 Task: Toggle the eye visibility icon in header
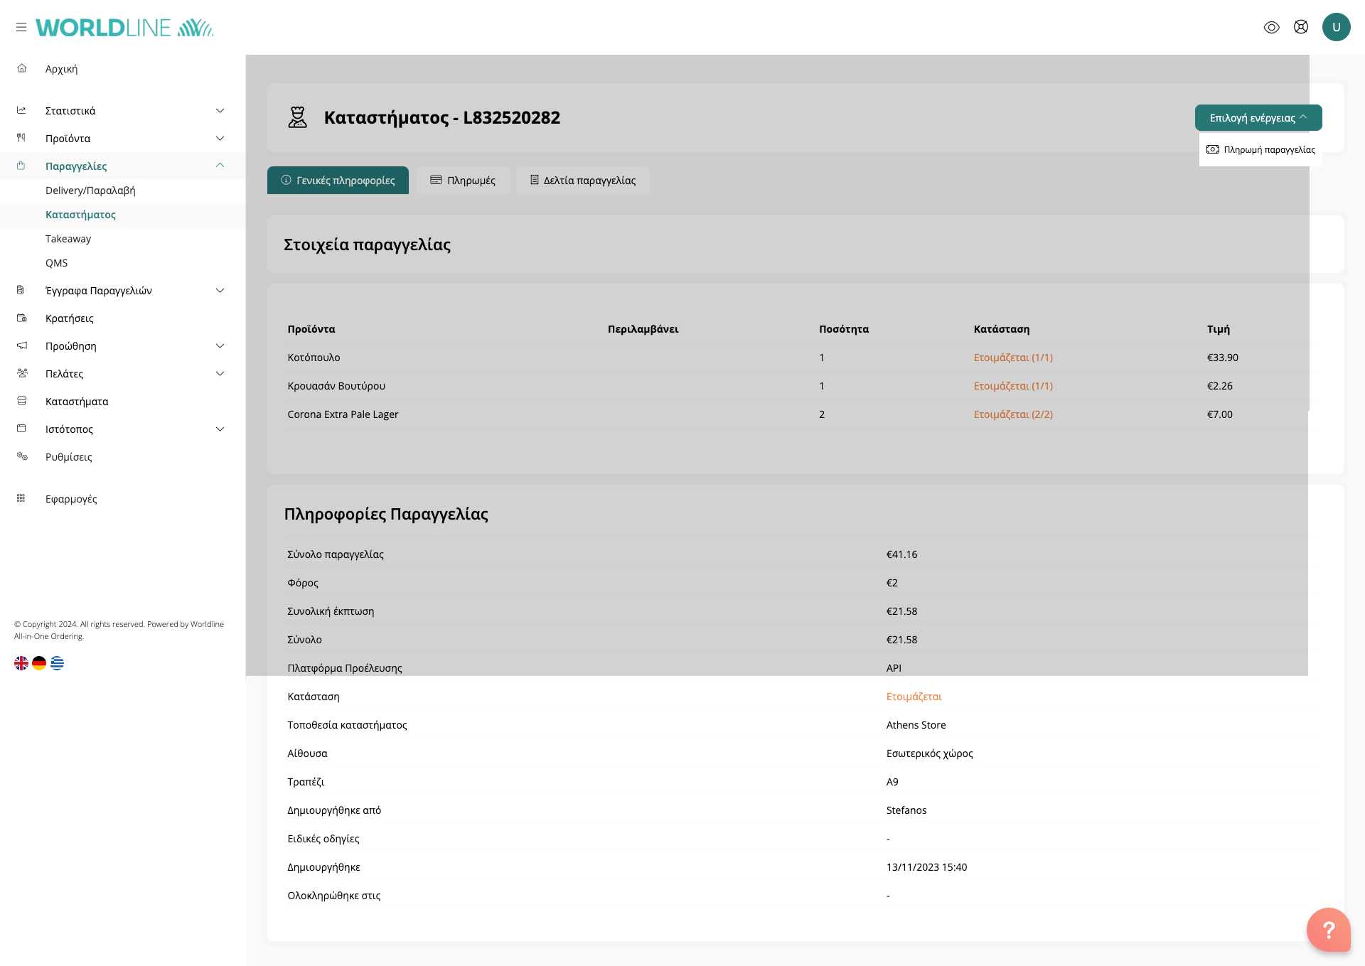click(1271, 27)
